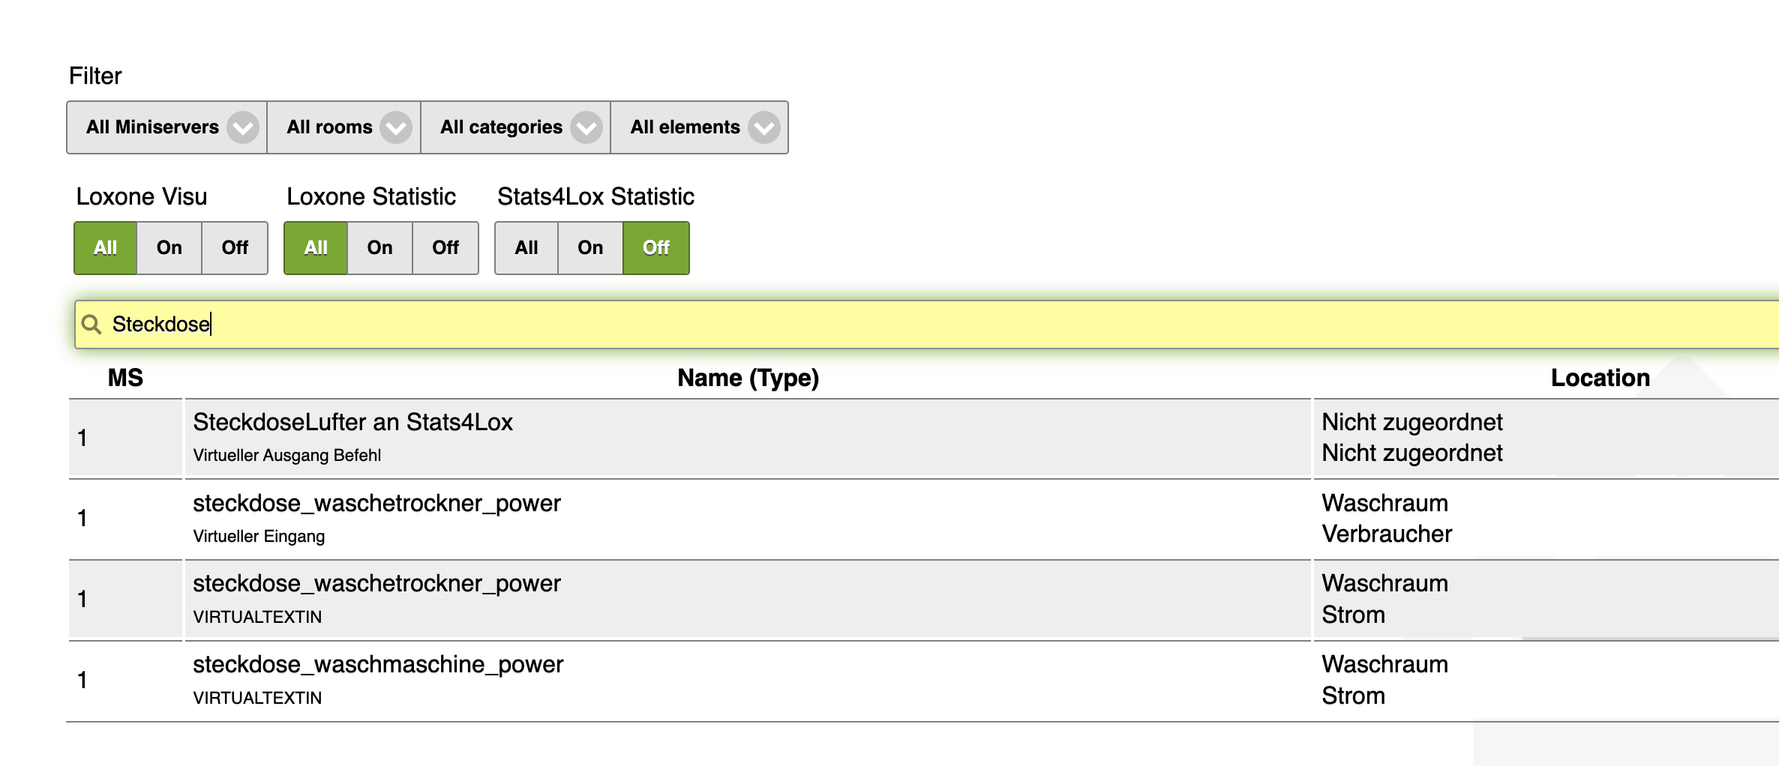Set Loxone Statistic filter to On
The height and width of the screenshot is (766, 1779).
(x=379, y=248)
